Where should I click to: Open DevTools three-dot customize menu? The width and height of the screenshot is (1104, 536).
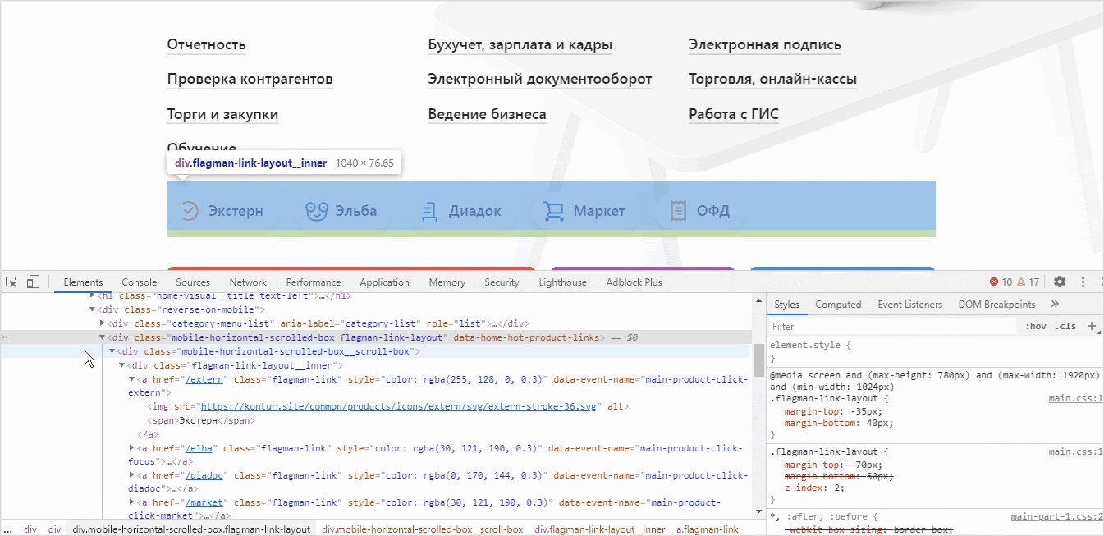(x=1083, y=282)
